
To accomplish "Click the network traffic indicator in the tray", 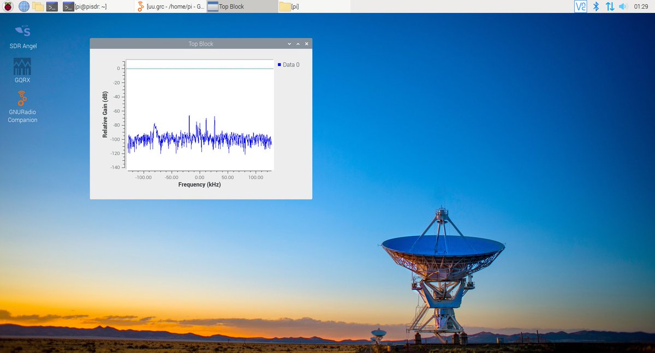I will tap(610, 6).
